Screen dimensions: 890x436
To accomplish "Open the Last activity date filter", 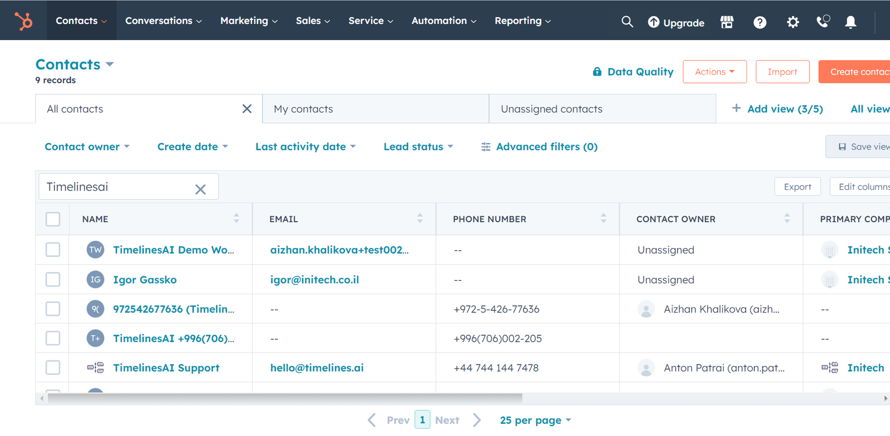I will coord(305,147).
